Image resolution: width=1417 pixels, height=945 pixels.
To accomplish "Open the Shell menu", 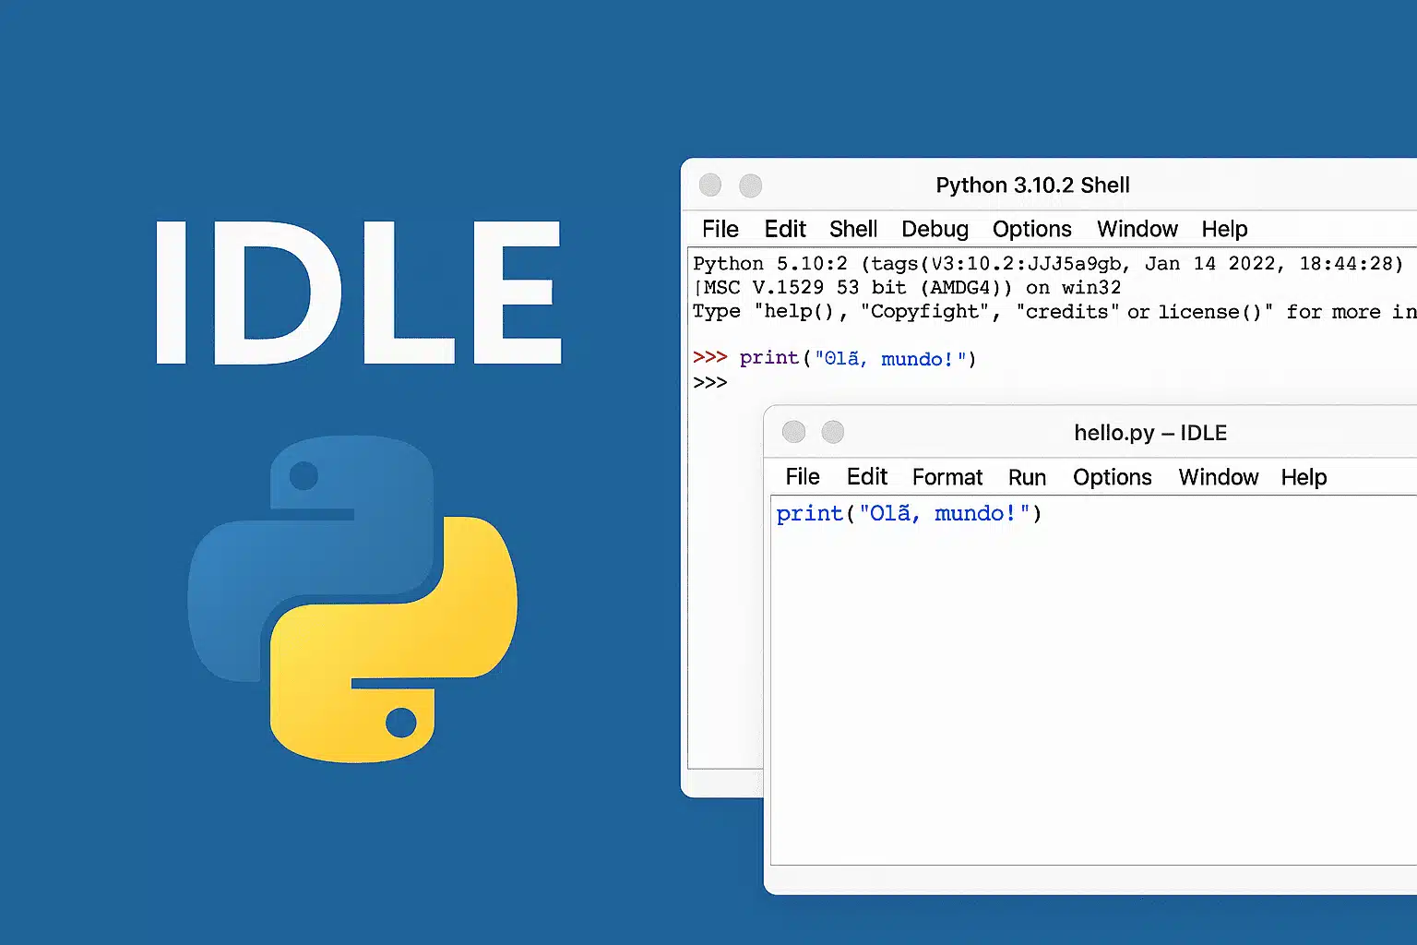I will pos(853,229).
